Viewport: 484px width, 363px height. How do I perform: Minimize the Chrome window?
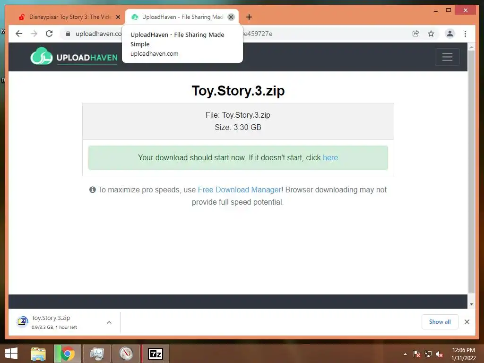coord(435,10)
